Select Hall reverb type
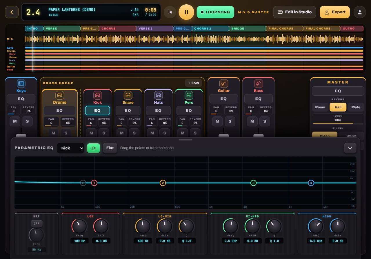The width and height of the screenshot is (371, 259). [x=338, y=107]
